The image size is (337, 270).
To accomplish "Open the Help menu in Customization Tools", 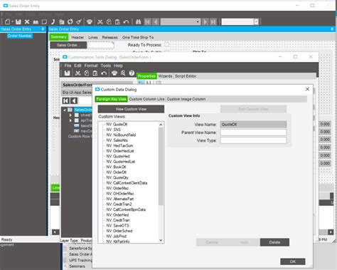I will [x=118, y=66].
